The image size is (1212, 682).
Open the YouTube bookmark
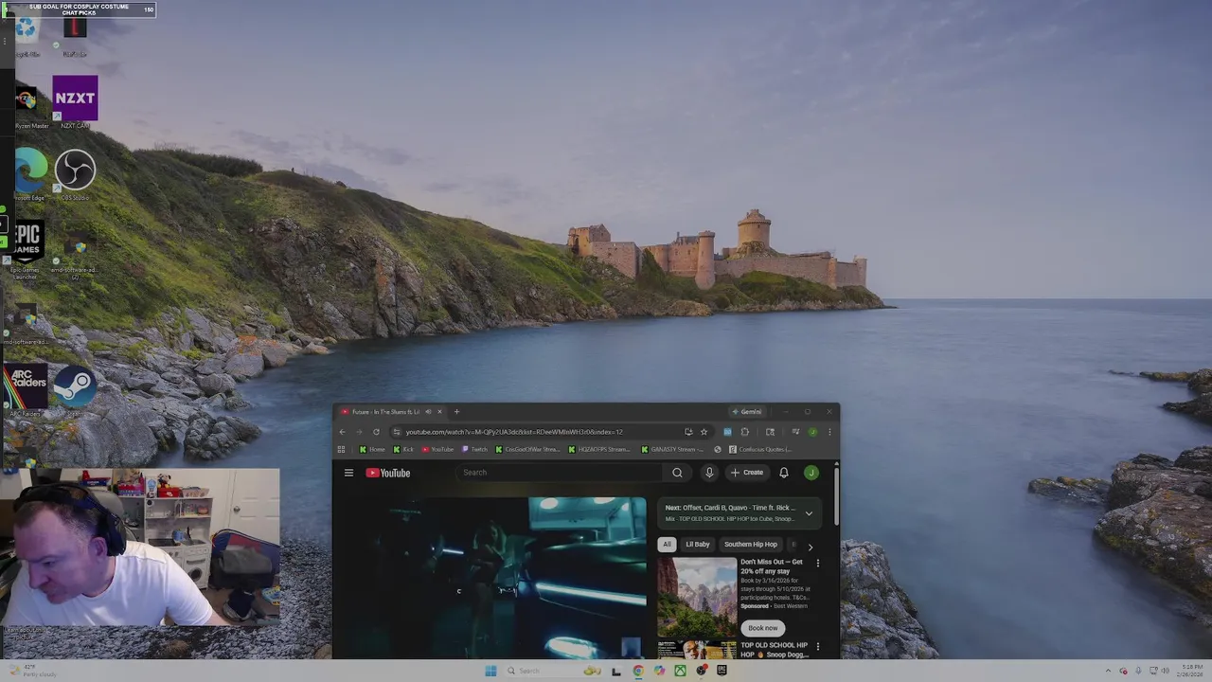(x=438, y=449)
